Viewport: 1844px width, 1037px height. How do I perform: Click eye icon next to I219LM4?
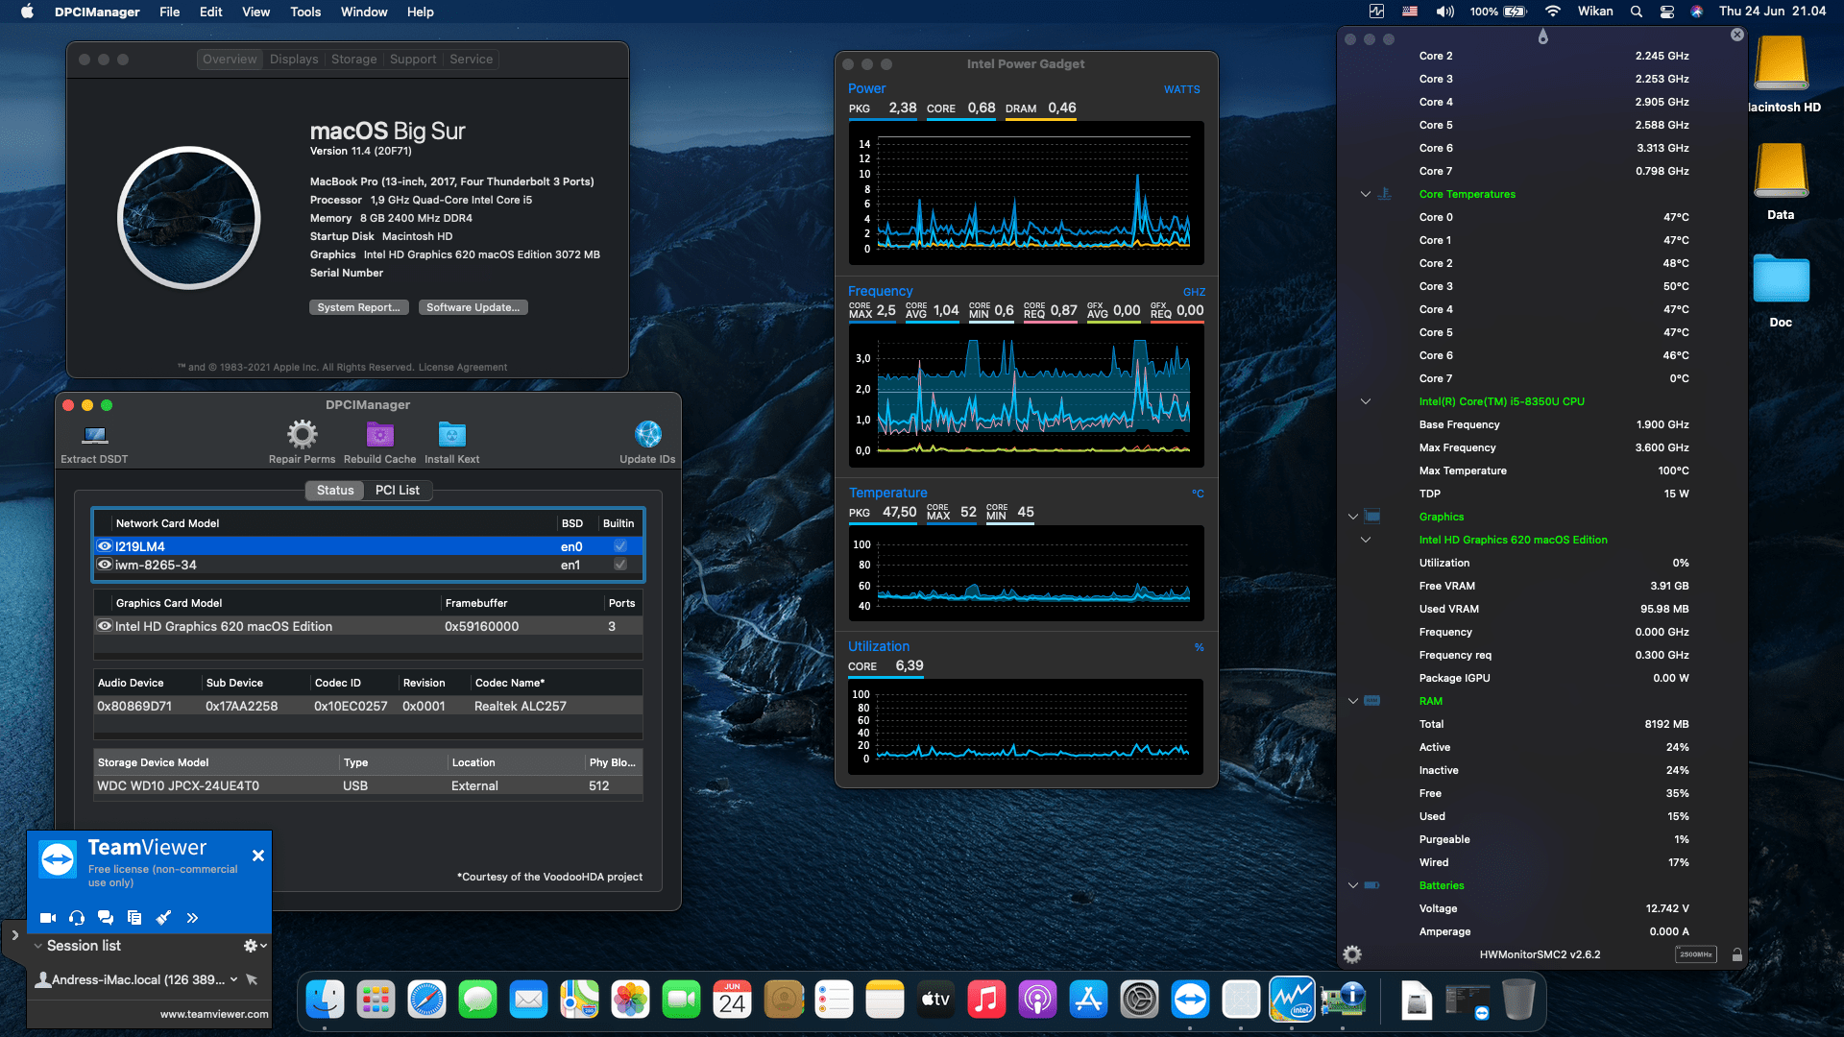point(105,546)
